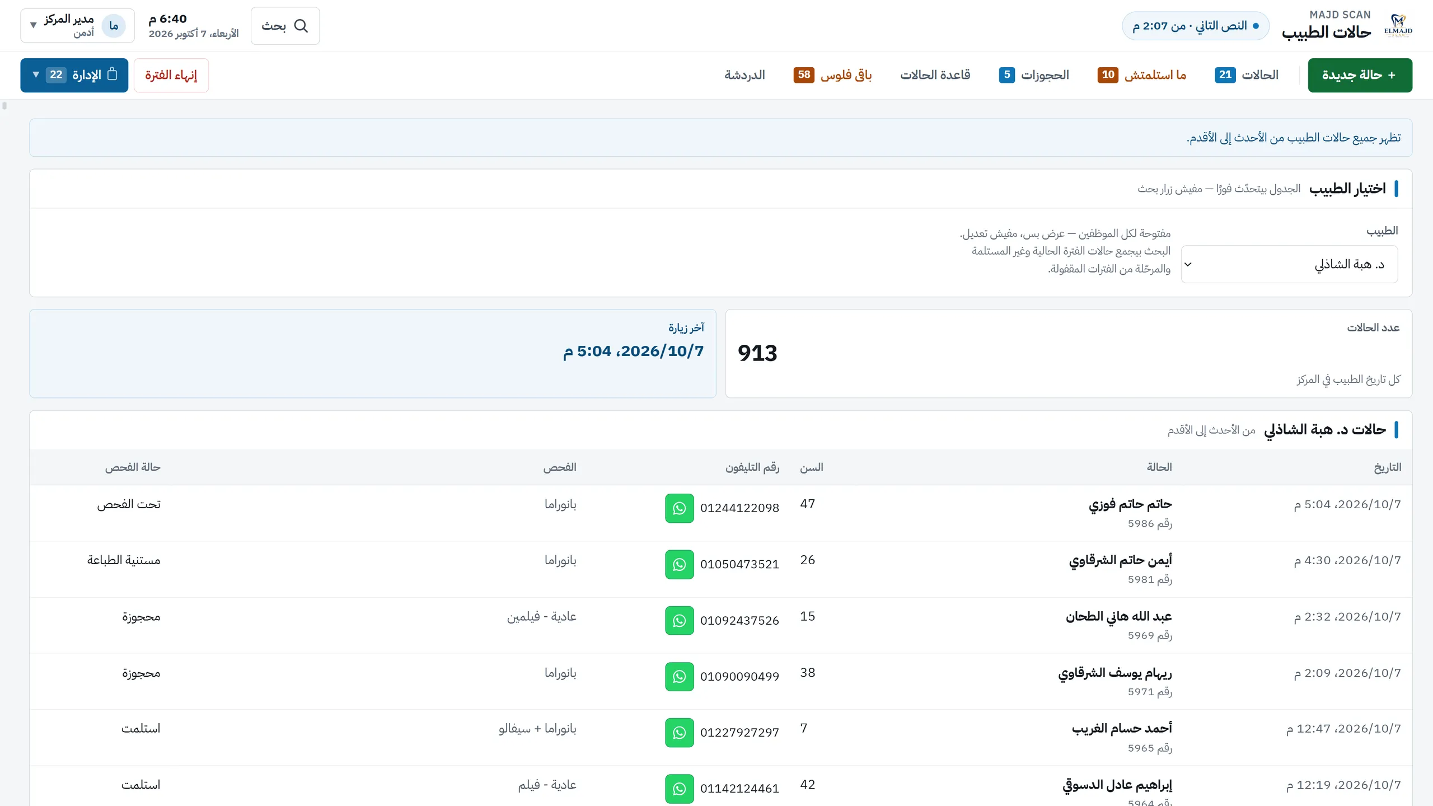This screenshot has height=806, width=1433.
Task: Click patient name أيمن حاتم الشرقاوي
Action: point(1121,560)
